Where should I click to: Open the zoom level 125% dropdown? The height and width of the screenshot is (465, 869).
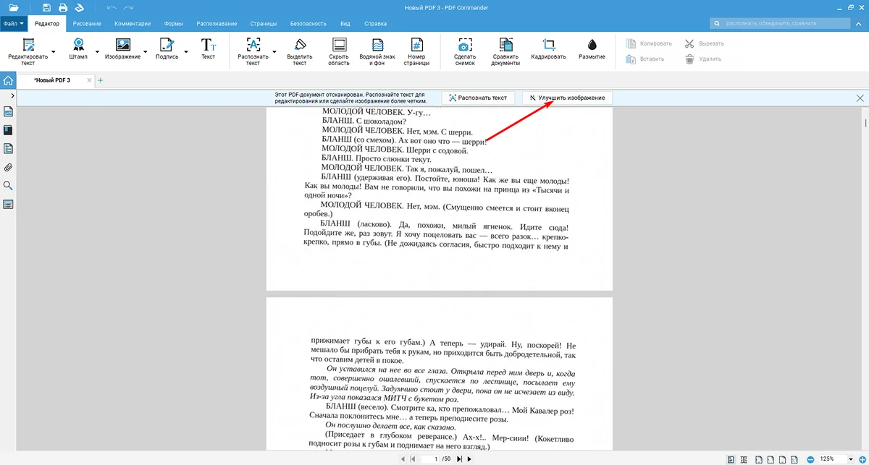tap(851, 458)
